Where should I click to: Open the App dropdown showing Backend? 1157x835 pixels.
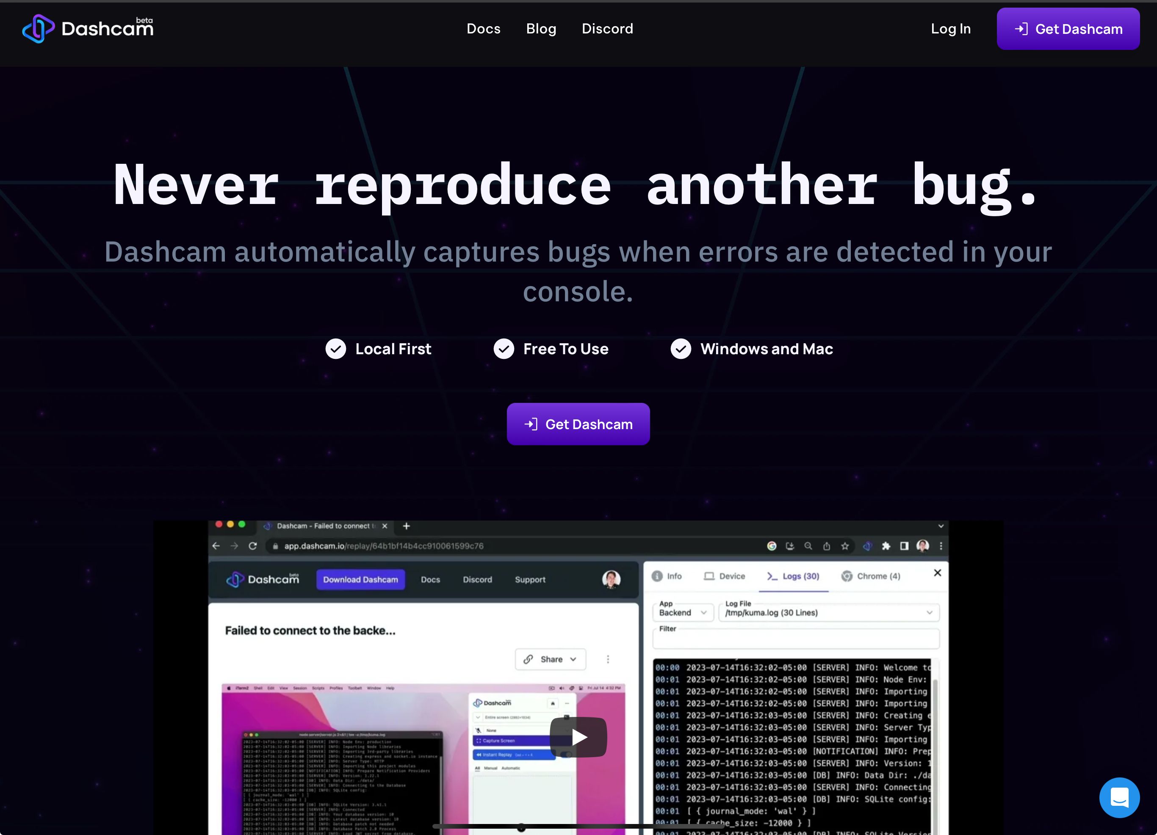tap(683, 613)
